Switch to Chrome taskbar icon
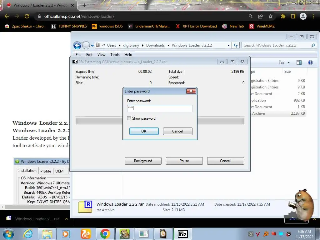 (x=105, y=234)
